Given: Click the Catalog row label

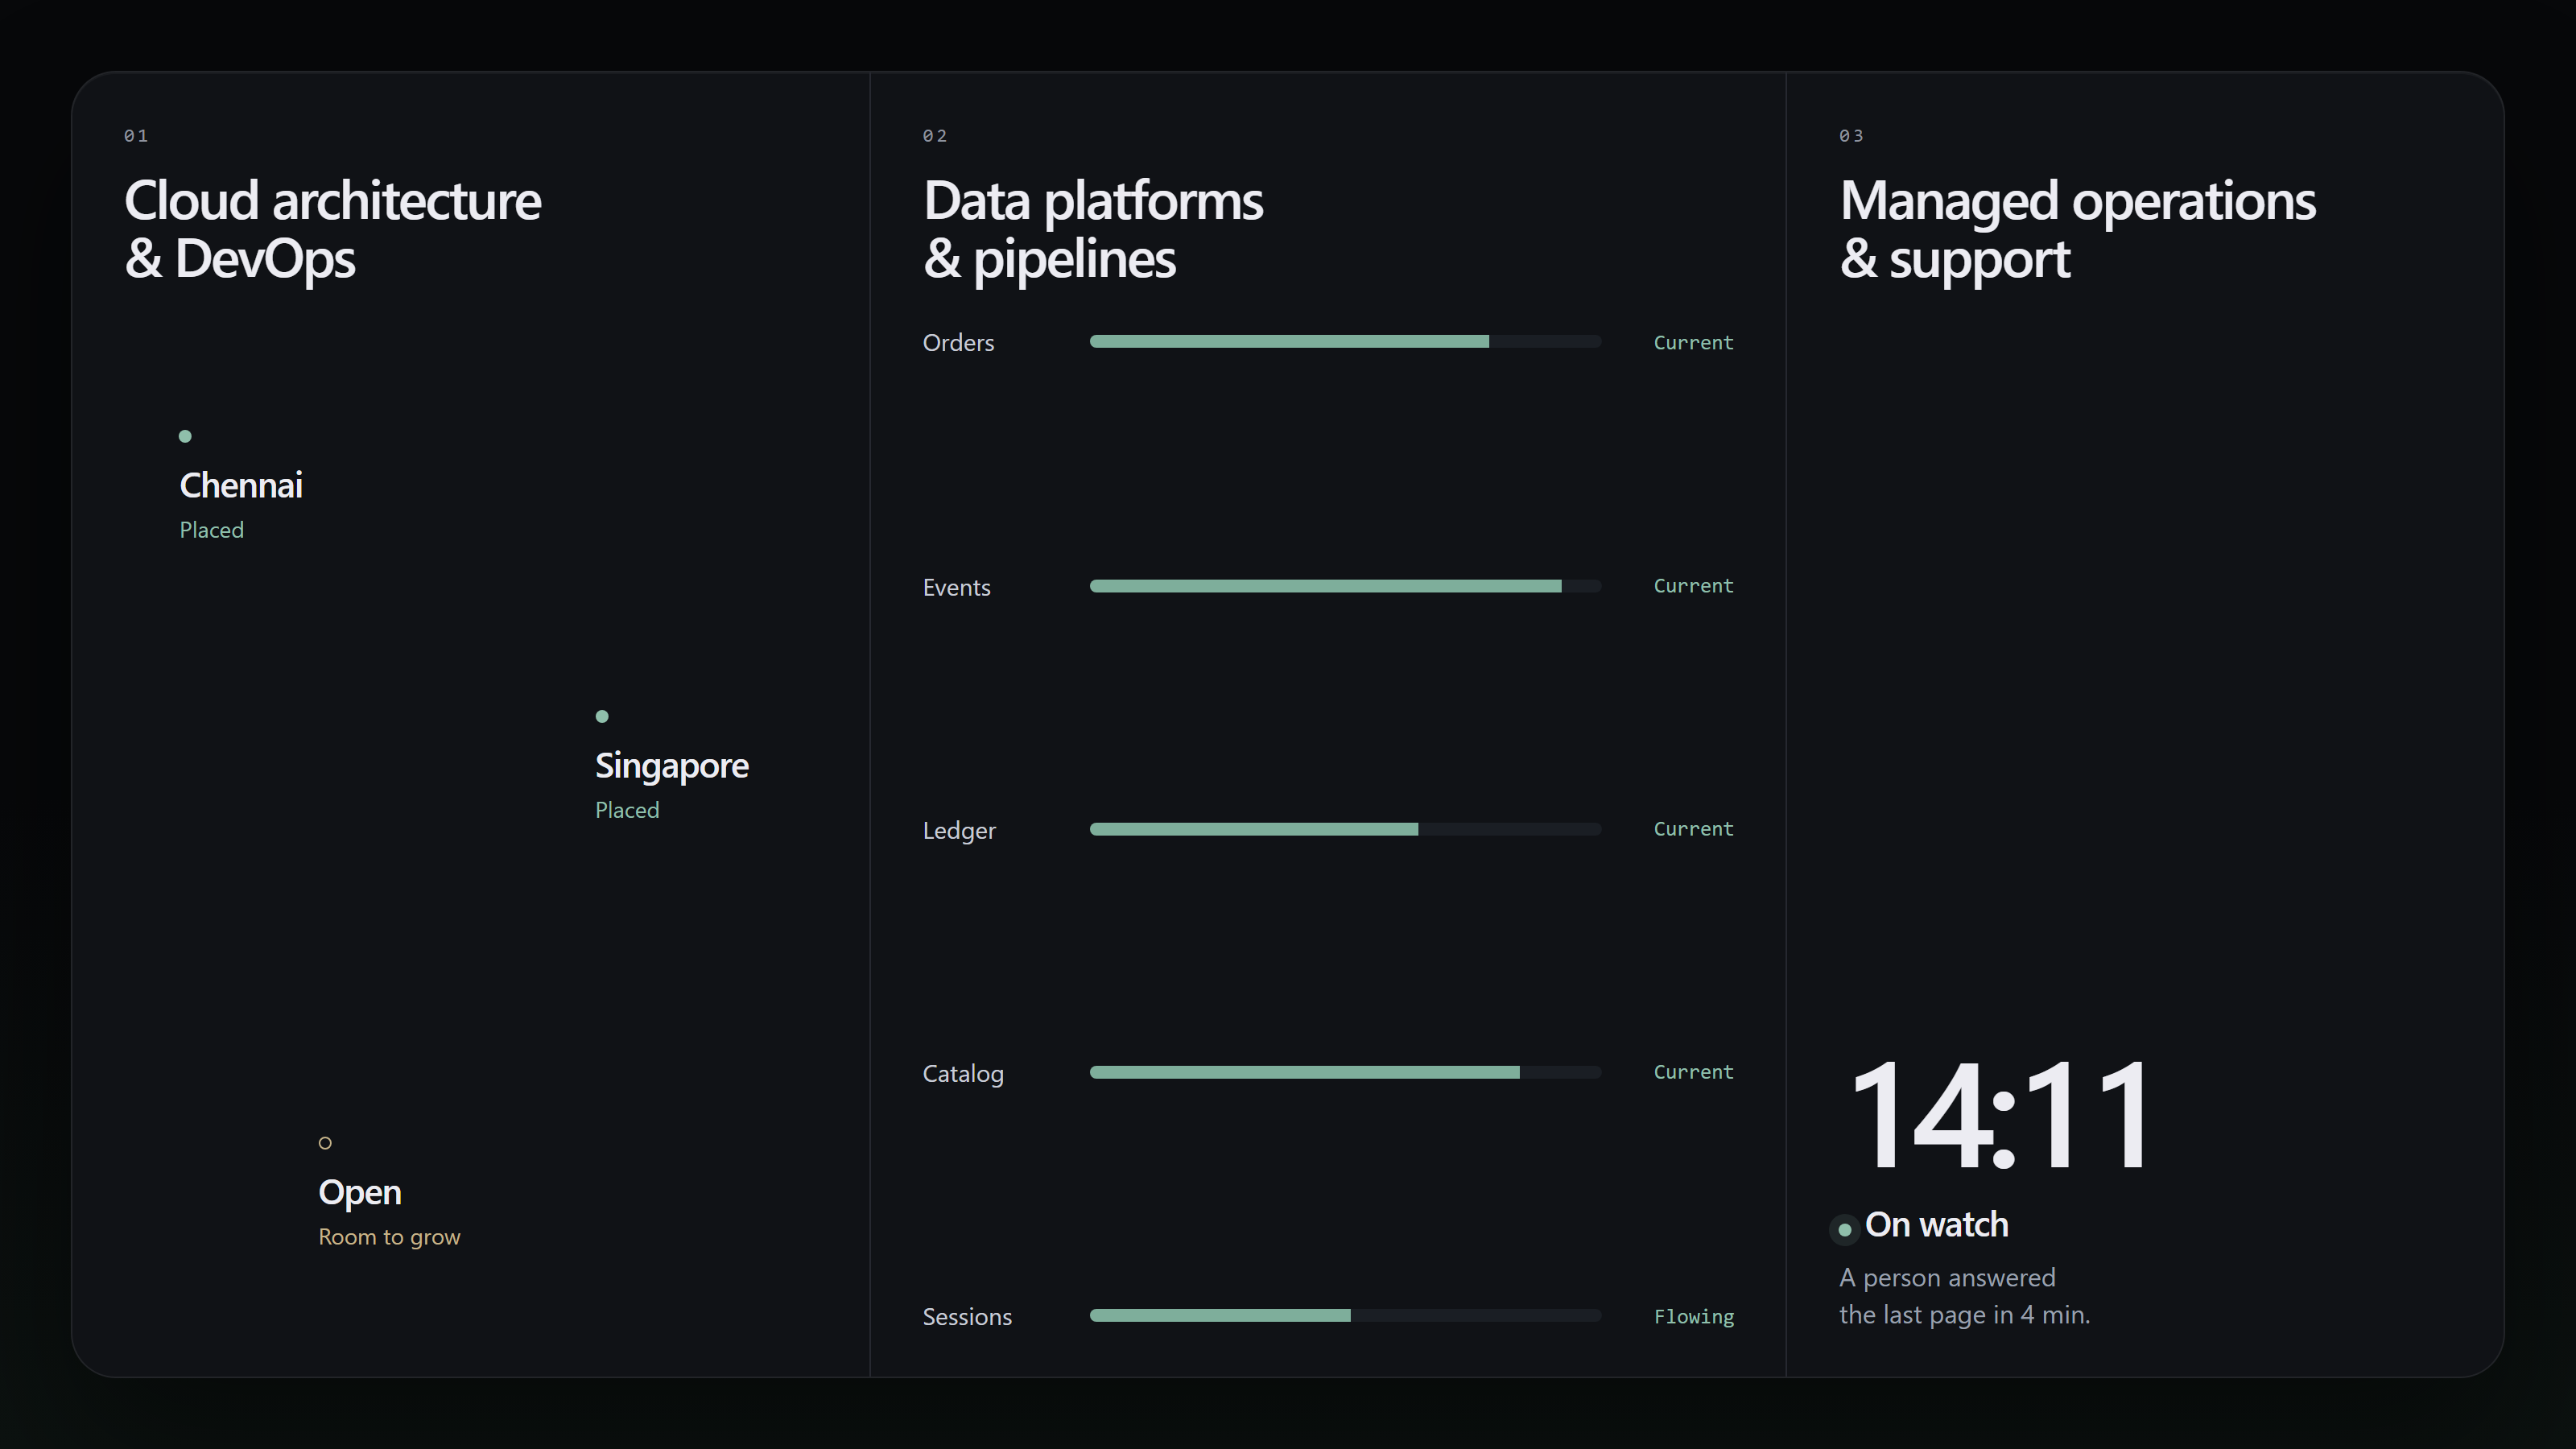Looking at the screenshot, I should pos(963,1074).
